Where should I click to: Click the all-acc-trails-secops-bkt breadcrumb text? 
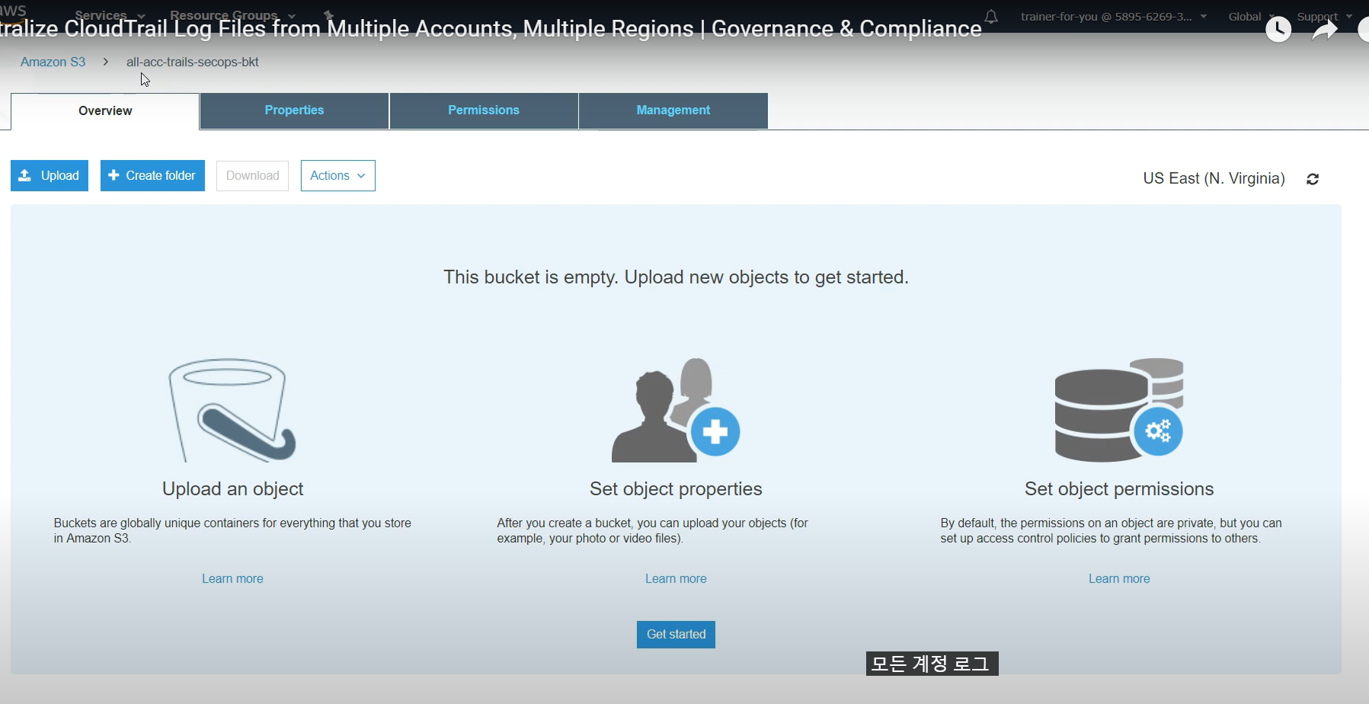pos(193,62)
